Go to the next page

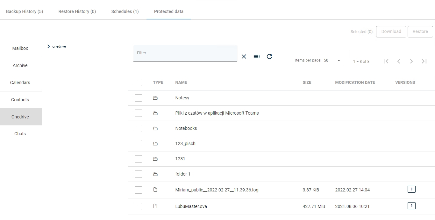[411, 61]
